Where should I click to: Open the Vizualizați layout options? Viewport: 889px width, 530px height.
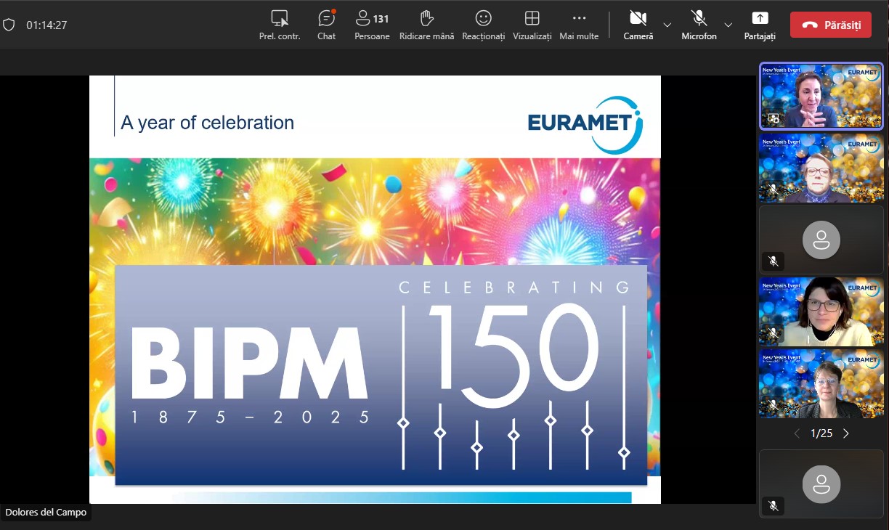532,24
